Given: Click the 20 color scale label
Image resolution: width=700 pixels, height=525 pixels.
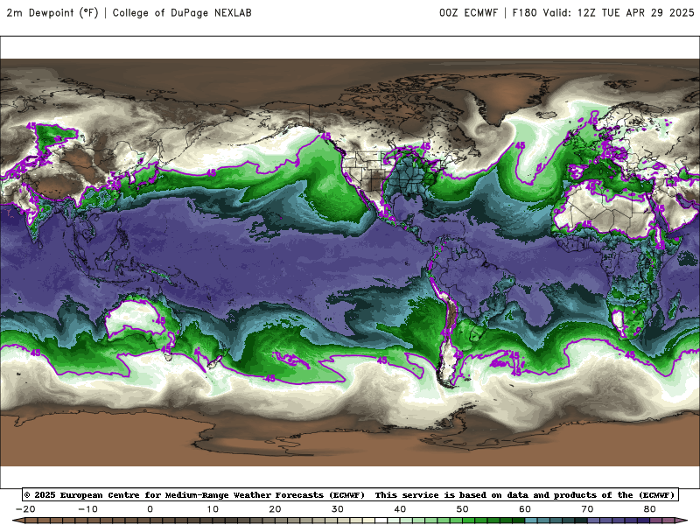Looking at the screenshot, I should (275, 509).
